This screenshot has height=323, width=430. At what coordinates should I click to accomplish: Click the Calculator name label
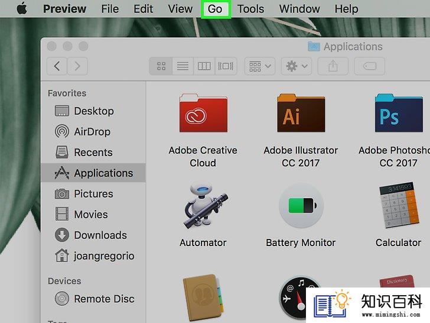[x=398, y=243]
